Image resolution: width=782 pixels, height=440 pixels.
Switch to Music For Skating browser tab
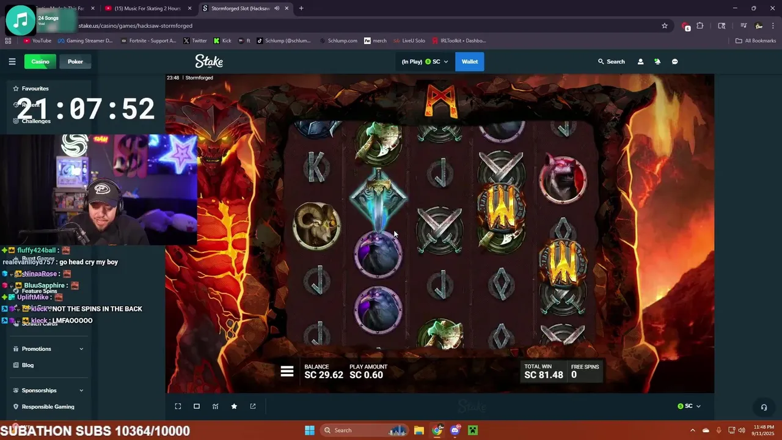(x=147, y=9)
